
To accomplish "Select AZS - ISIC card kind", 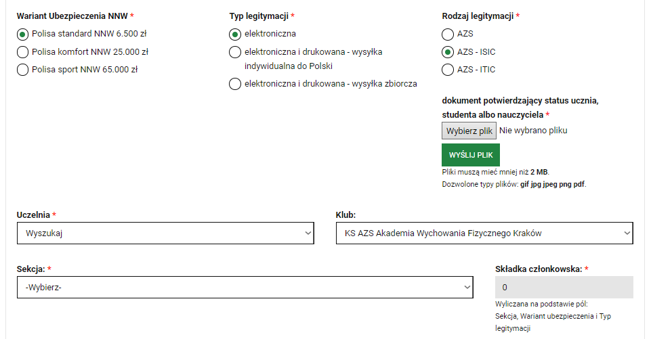I will [x=448, y=52].
